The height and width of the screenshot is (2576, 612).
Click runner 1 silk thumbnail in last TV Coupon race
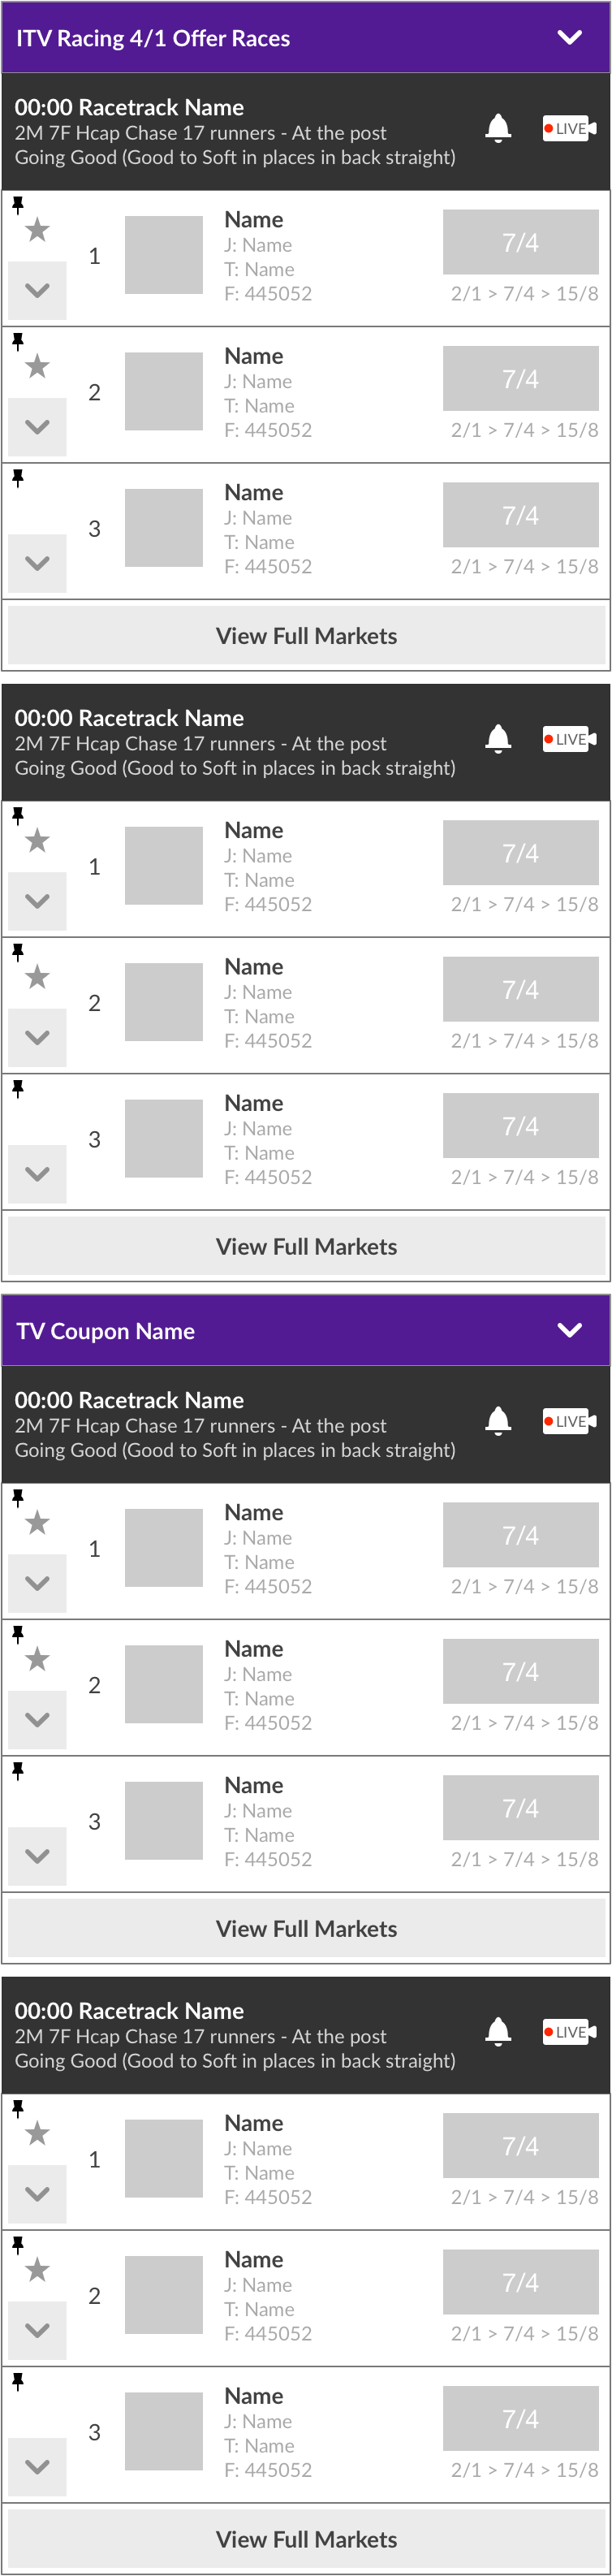(164, 2159)
